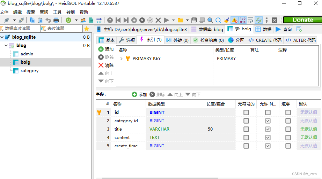Open the 工具 menu
Image resolution: width=322 pixels, height=179 pixels.
click(x=57, y=12)
